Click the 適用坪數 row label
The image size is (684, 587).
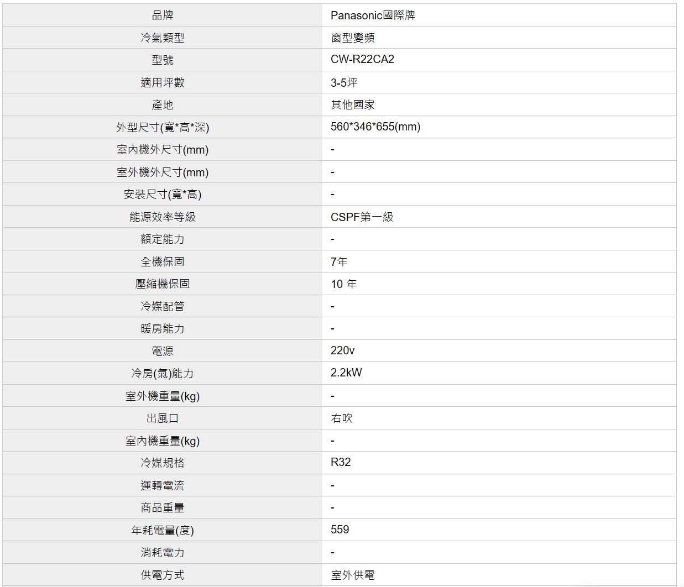point(163,82)
